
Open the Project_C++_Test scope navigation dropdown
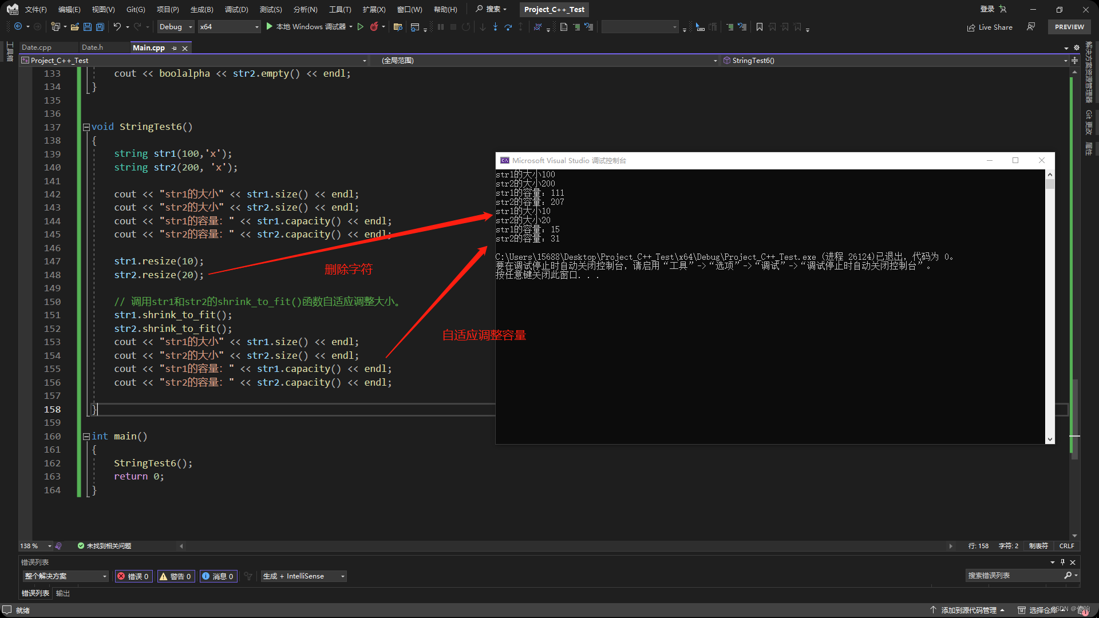click(x=194, y=60)
